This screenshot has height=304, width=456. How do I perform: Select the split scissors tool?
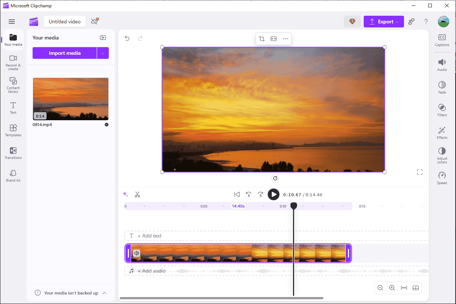coord(137,194)
